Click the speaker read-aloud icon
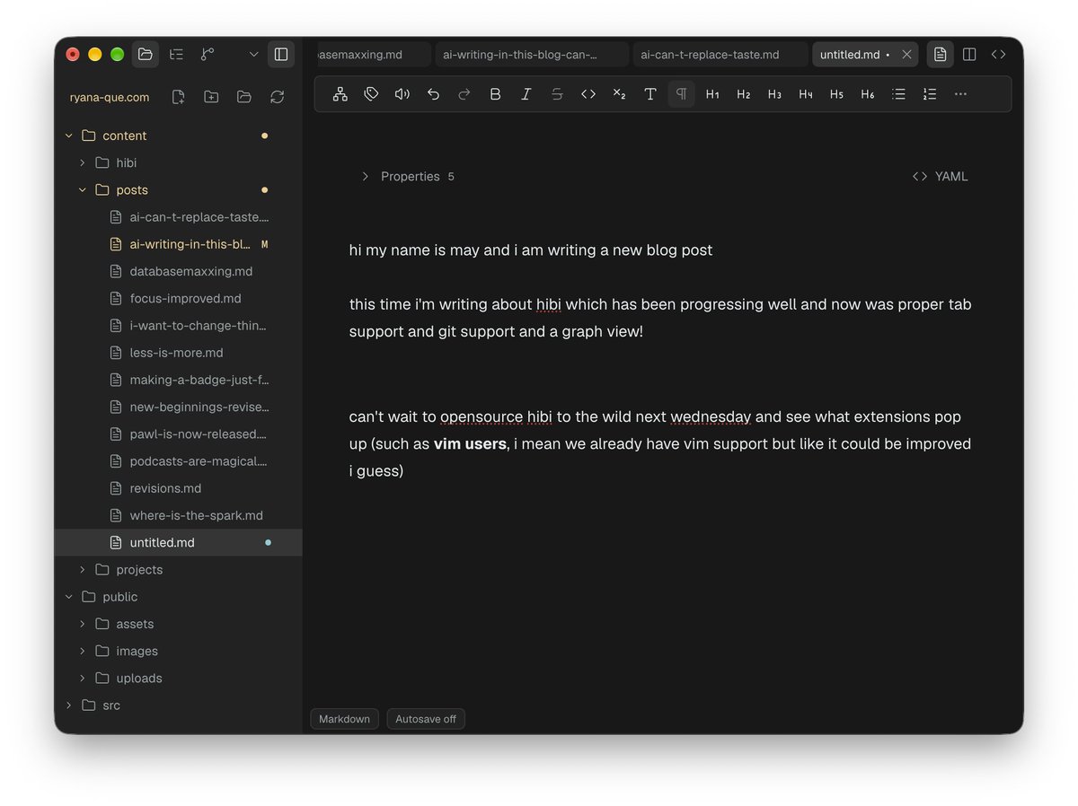1078x806 pixels. click(x=402, y=94)
